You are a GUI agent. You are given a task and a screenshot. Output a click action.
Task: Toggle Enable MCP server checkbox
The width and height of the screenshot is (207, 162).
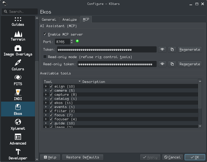[45, 34]
